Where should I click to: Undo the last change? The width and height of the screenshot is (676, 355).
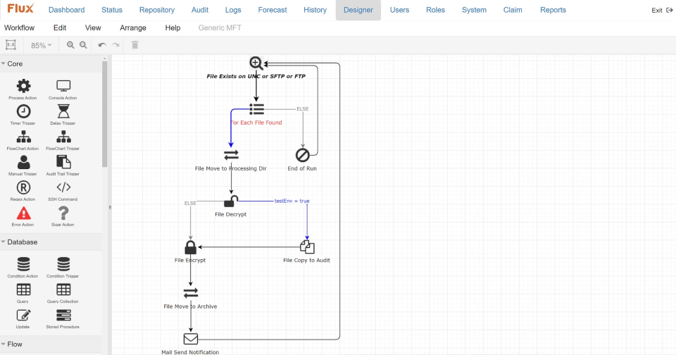click(102, 45)
